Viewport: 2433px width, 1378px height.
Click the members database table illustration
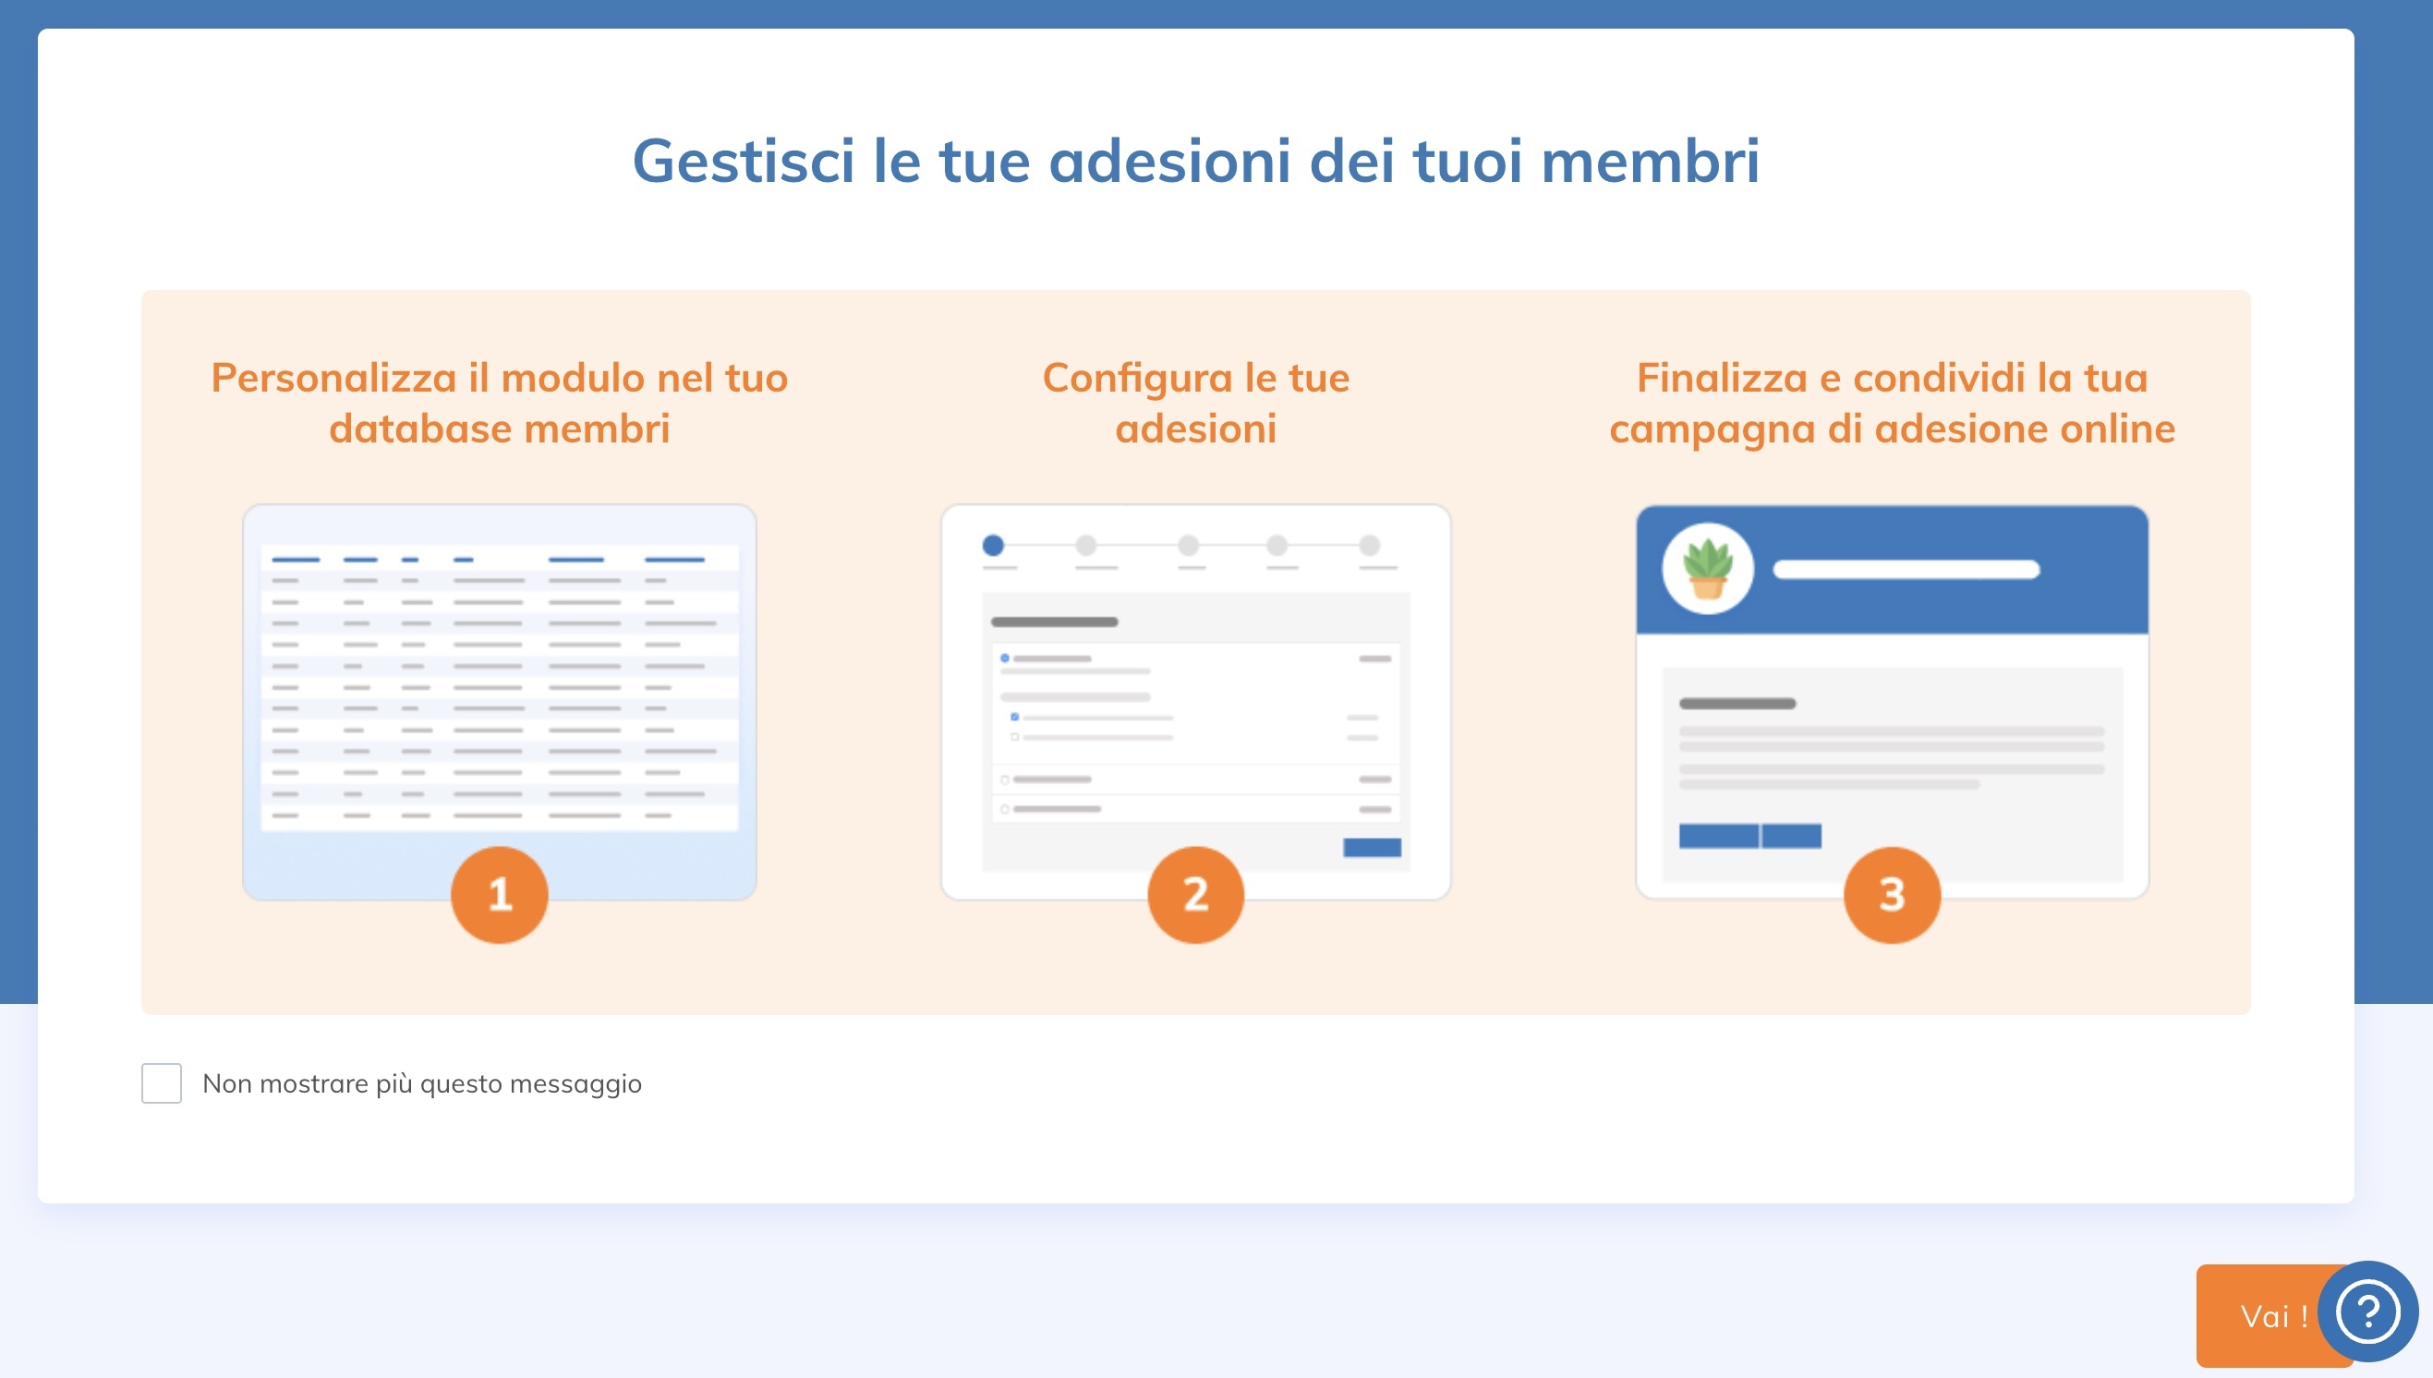499,691
